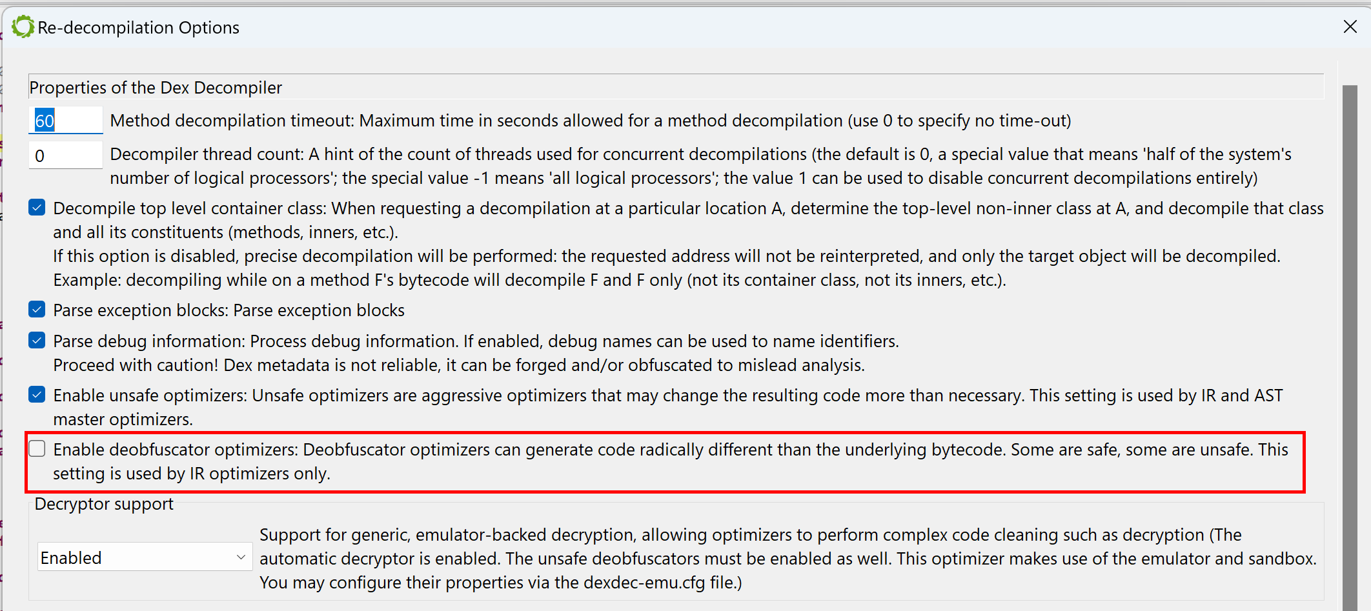Select the Properties of the Dex Decompiler header

click(x=156, y=88)
